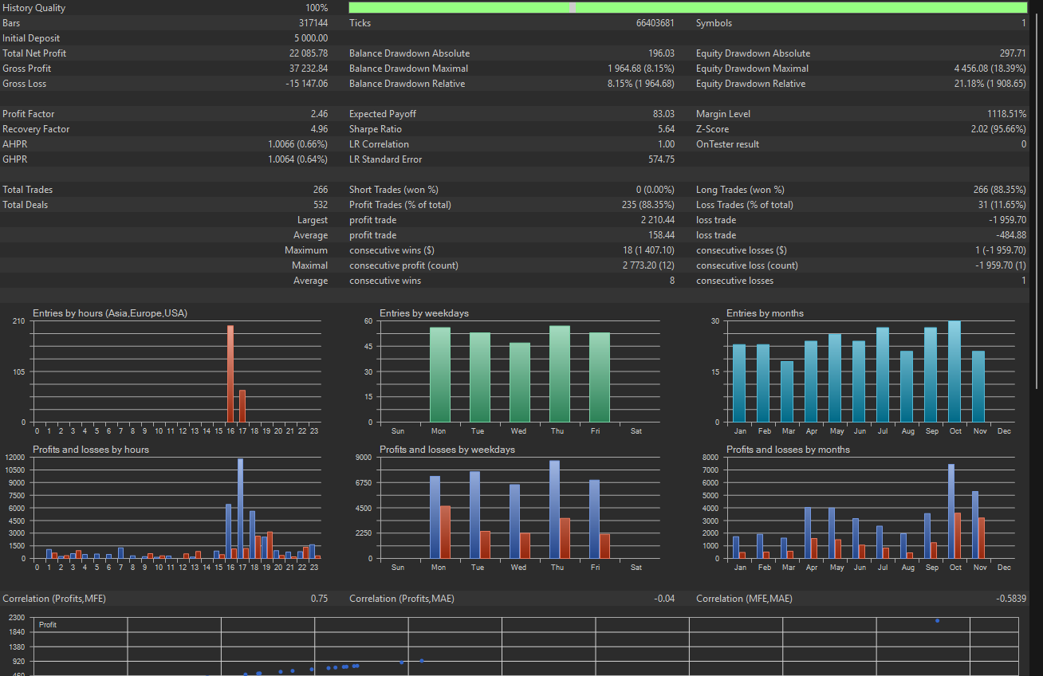This screenshot has height=676, width=1043.
Task: Select October bar in Entries by months
Action: coord(954,371)
